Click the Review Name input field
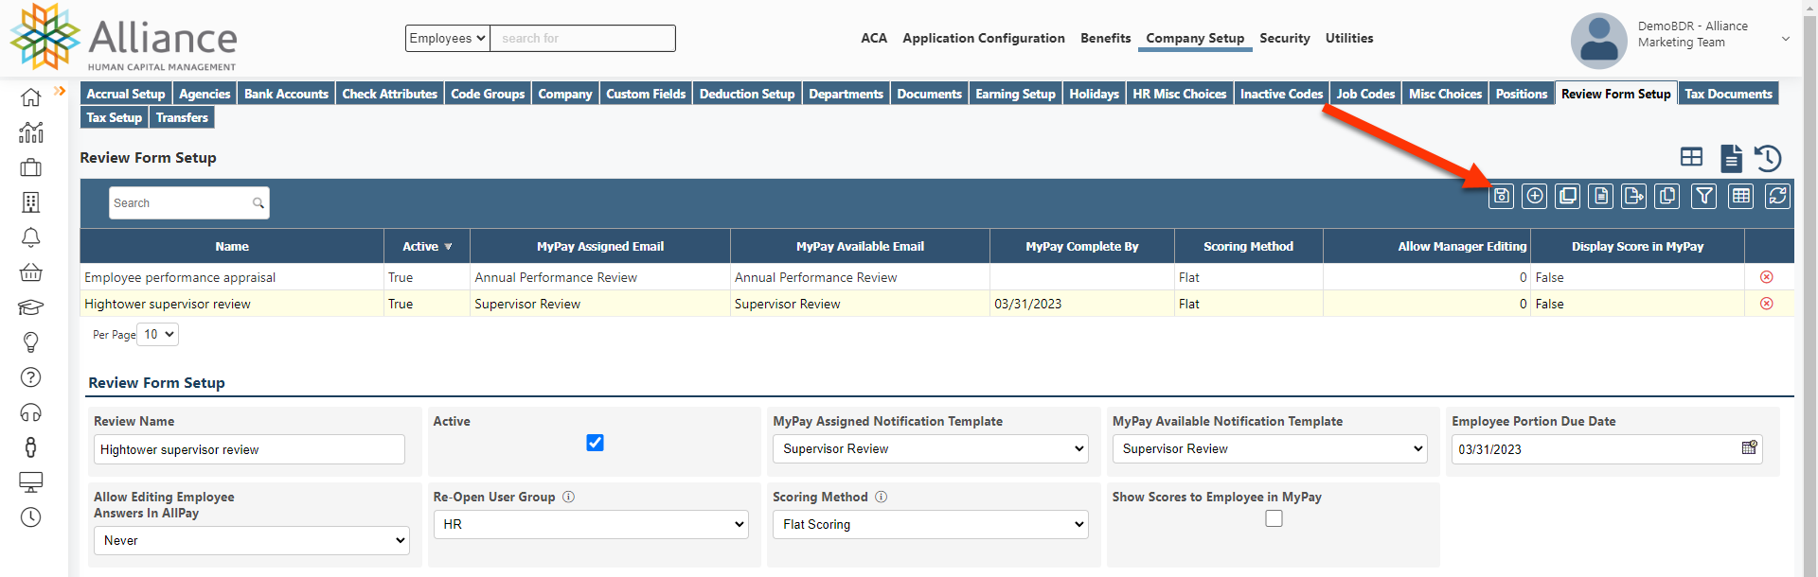 [x=249, y=449]
